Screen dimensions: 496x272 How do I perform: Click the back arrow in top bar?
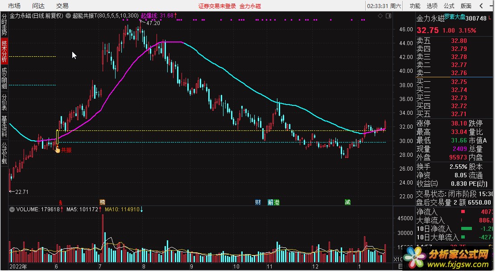[x=481, y=6]
